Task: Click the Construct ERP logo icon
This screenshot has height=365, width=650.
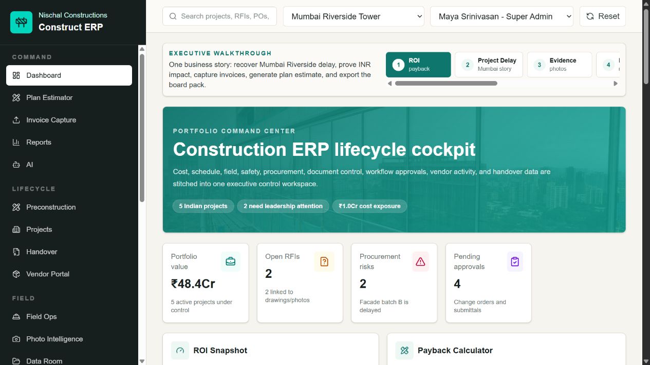Action: coord(21,22)
